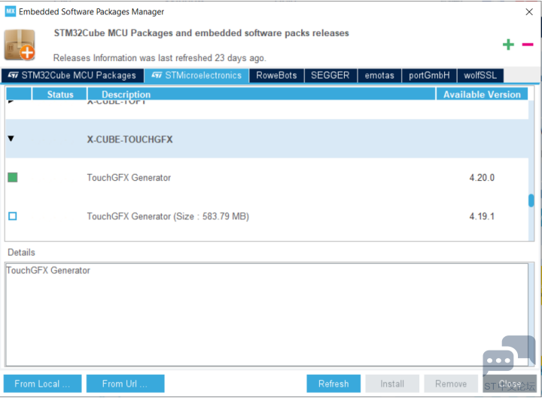Click the Available Version column header
Screen dimensions: 542x398
(482, 94)
